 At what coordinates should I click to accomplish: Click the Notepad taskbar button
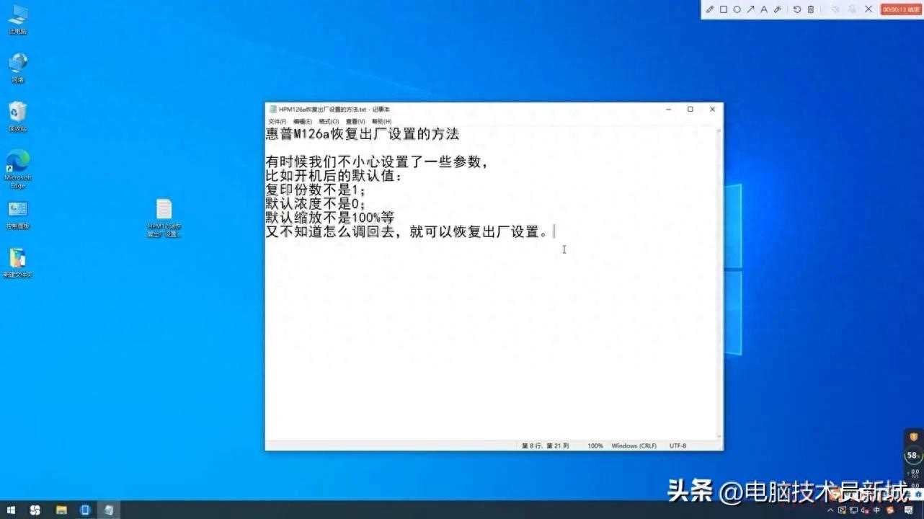[x=109, y=510]
